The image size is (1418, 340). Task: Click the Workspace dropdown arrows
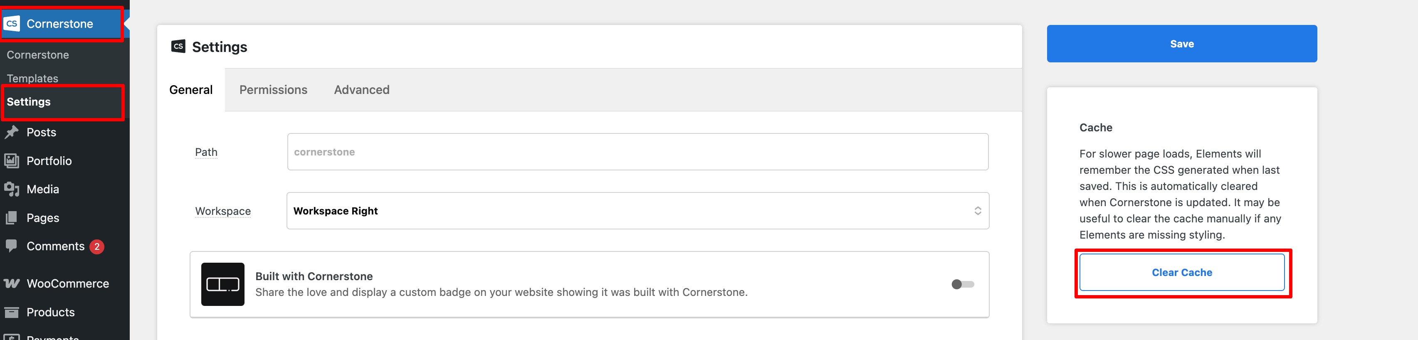(978, 211)
